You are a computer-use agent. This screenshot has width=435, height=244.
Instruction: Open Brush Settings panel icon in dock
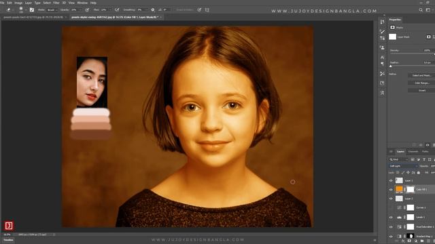[382, 38]
